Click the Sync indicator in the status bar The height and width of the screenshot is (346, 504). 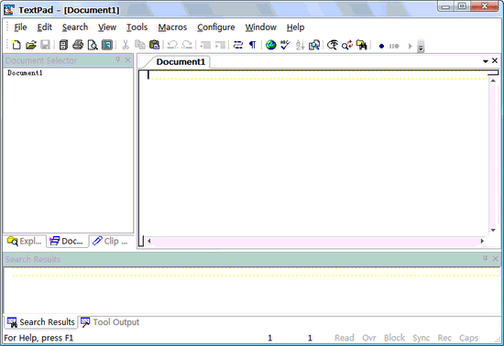click(x=422, y=338)
